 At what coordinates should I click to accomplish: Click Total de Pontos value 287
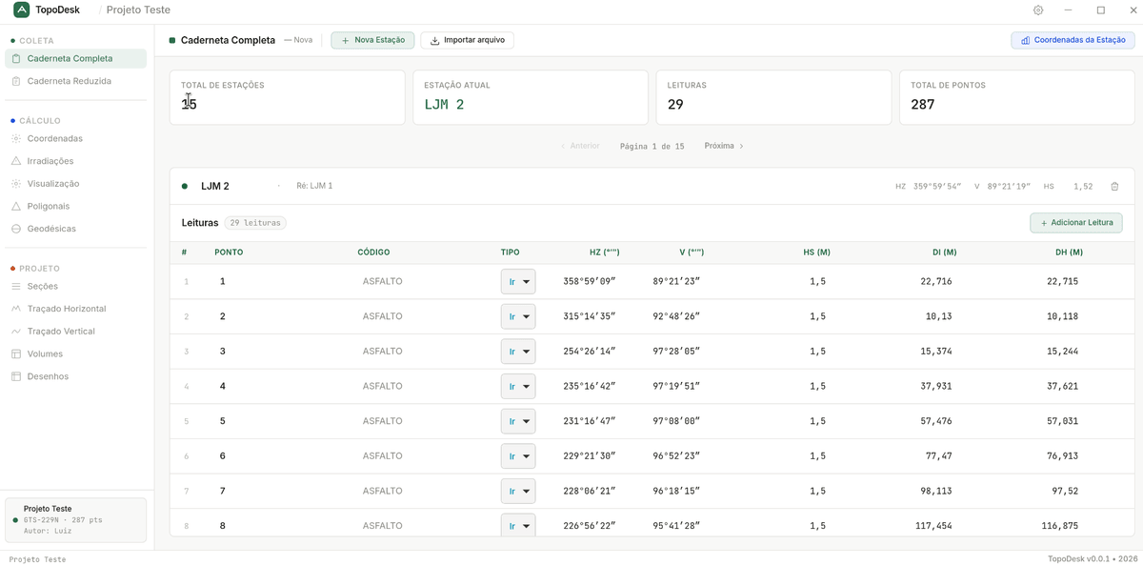(x=922, y=105)
